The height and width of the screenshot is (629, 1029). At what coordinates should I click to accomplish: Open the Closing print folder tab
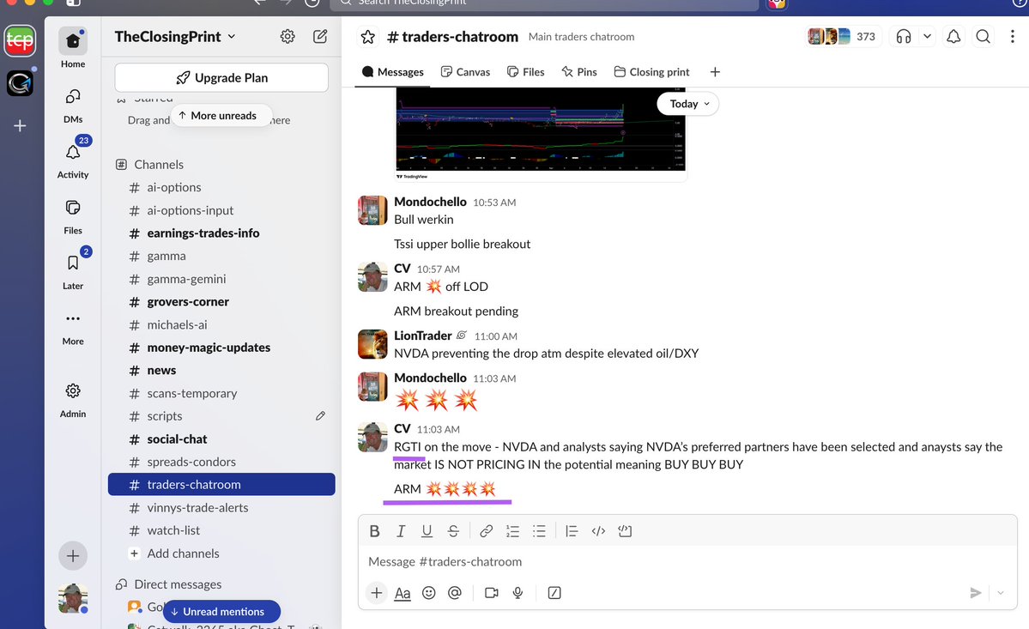pos(651,72)
